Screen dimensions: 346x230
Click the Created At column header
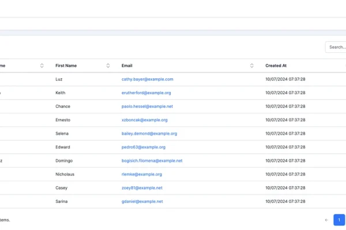tap(276, 66)
